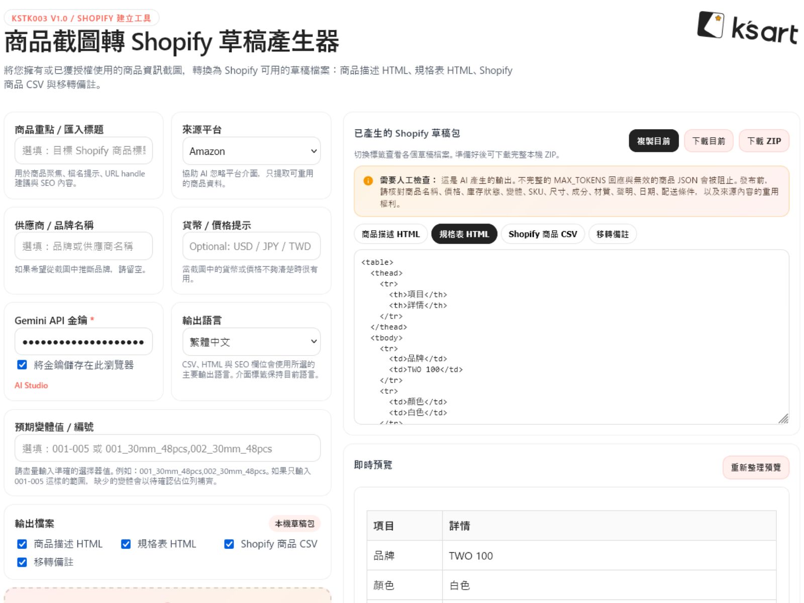Uncheck 將金鑰儲存在此瀏覽器 checkbox
The image size is (804, 603).
tap(22, 365)
